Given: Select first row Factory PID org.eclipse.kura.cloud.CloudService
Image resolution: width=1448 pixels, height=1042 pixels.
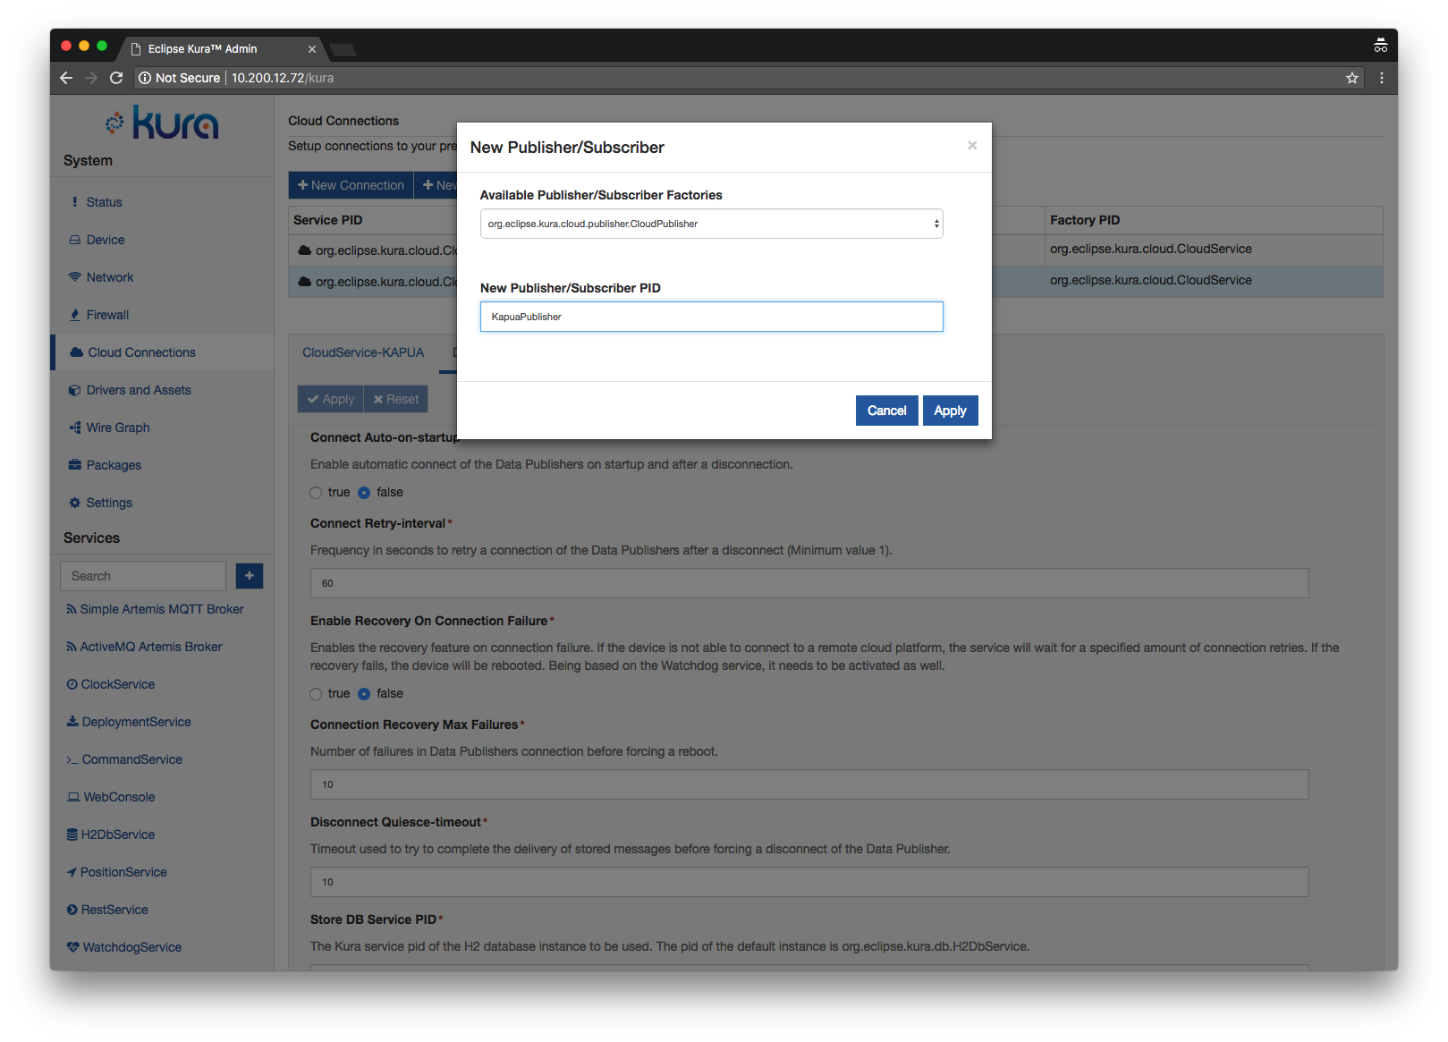Looking at the screenshot, I should (x=1150, y=249).
